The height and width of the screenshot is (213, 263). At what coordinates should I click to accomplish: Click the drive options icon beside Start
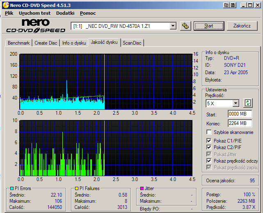pos(185,26)
